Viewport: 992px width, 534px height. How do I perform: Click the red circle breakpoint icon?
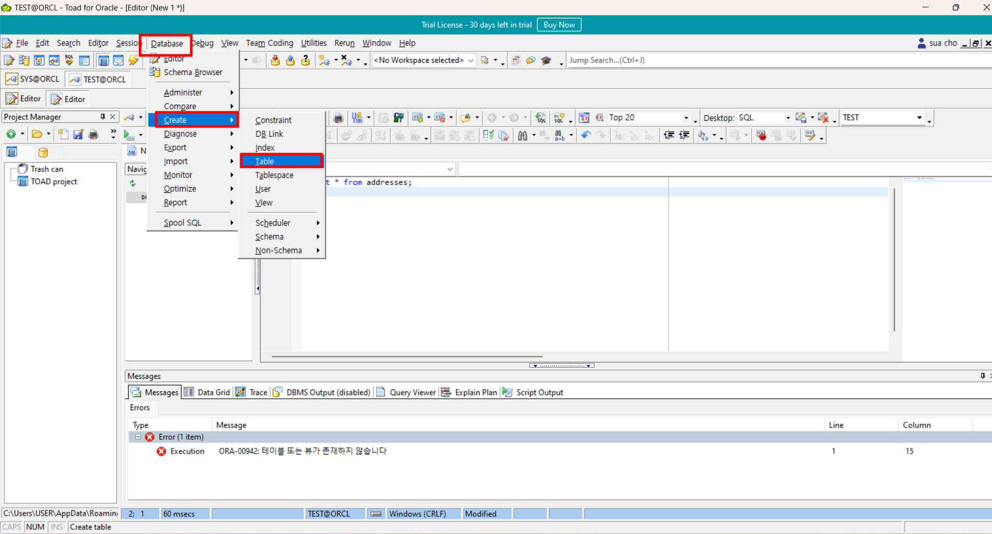762,136
